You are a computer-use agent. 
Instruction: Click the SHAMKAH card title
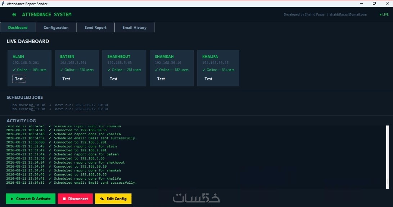click(x=164, y=57)
